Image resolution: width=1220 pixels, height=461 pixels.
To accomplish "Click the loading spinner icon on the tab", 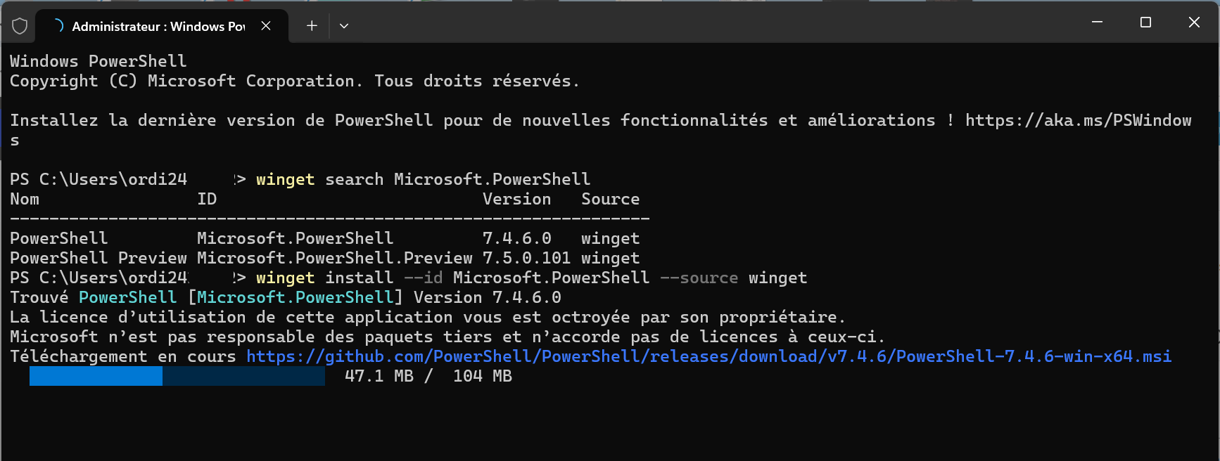I will pos(58,26).
